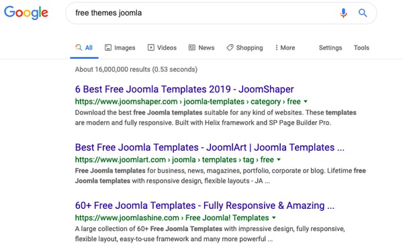Click the JoomShaper snippet mentioning Helix framework
The height and width of the screenshot is (249, 403).
[x=216, y=118]
